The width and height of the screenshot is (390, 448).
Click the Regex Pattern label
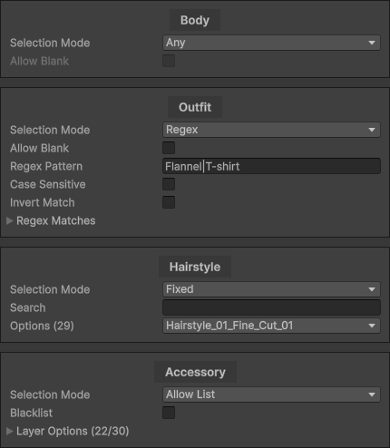point(46,166)
